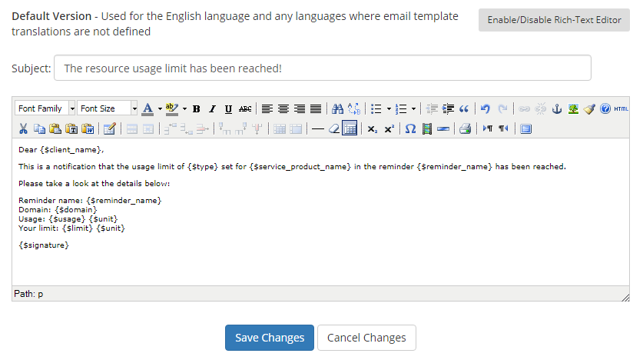This screenshot has height=360, width=643.
Task: Insert an image with the tree icon
Action: click(573, 108)
